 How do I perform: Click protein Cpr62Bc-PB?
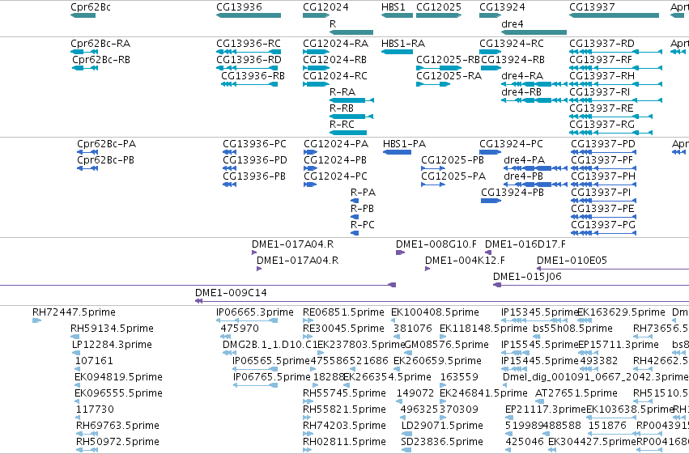click(87, 168)
